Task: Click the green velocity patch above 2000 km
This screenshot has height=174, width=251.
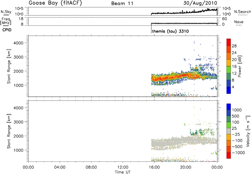Action: tap(195, 133)
